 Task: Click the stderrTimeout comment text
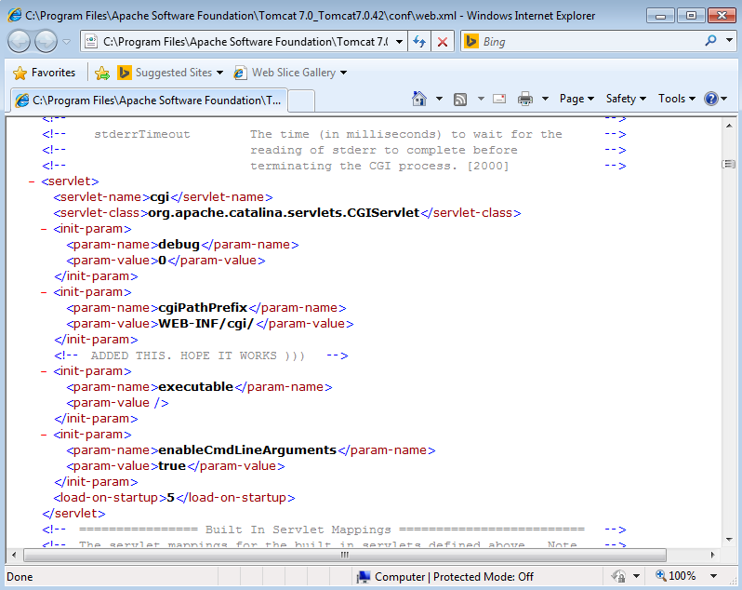(x=142, y=135)
